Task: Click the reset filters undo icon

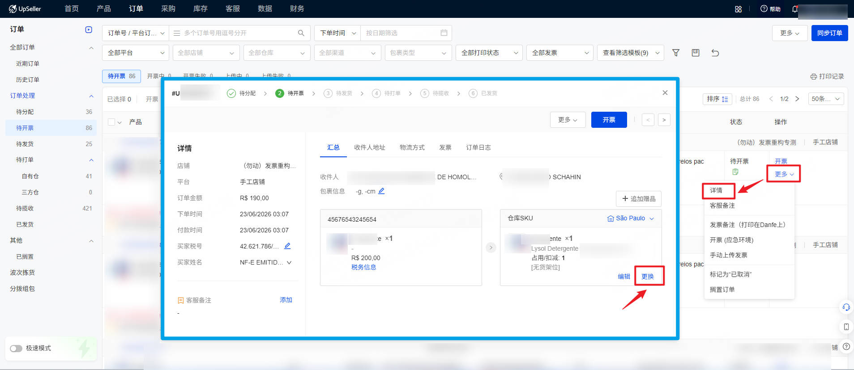Action: pos(715,53)
